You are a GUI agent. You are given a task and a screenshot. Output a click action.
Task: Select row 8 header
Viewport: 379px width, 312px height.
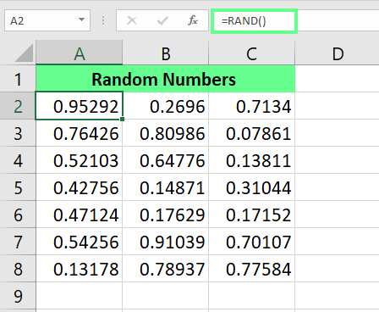click(x=18, y=269)
